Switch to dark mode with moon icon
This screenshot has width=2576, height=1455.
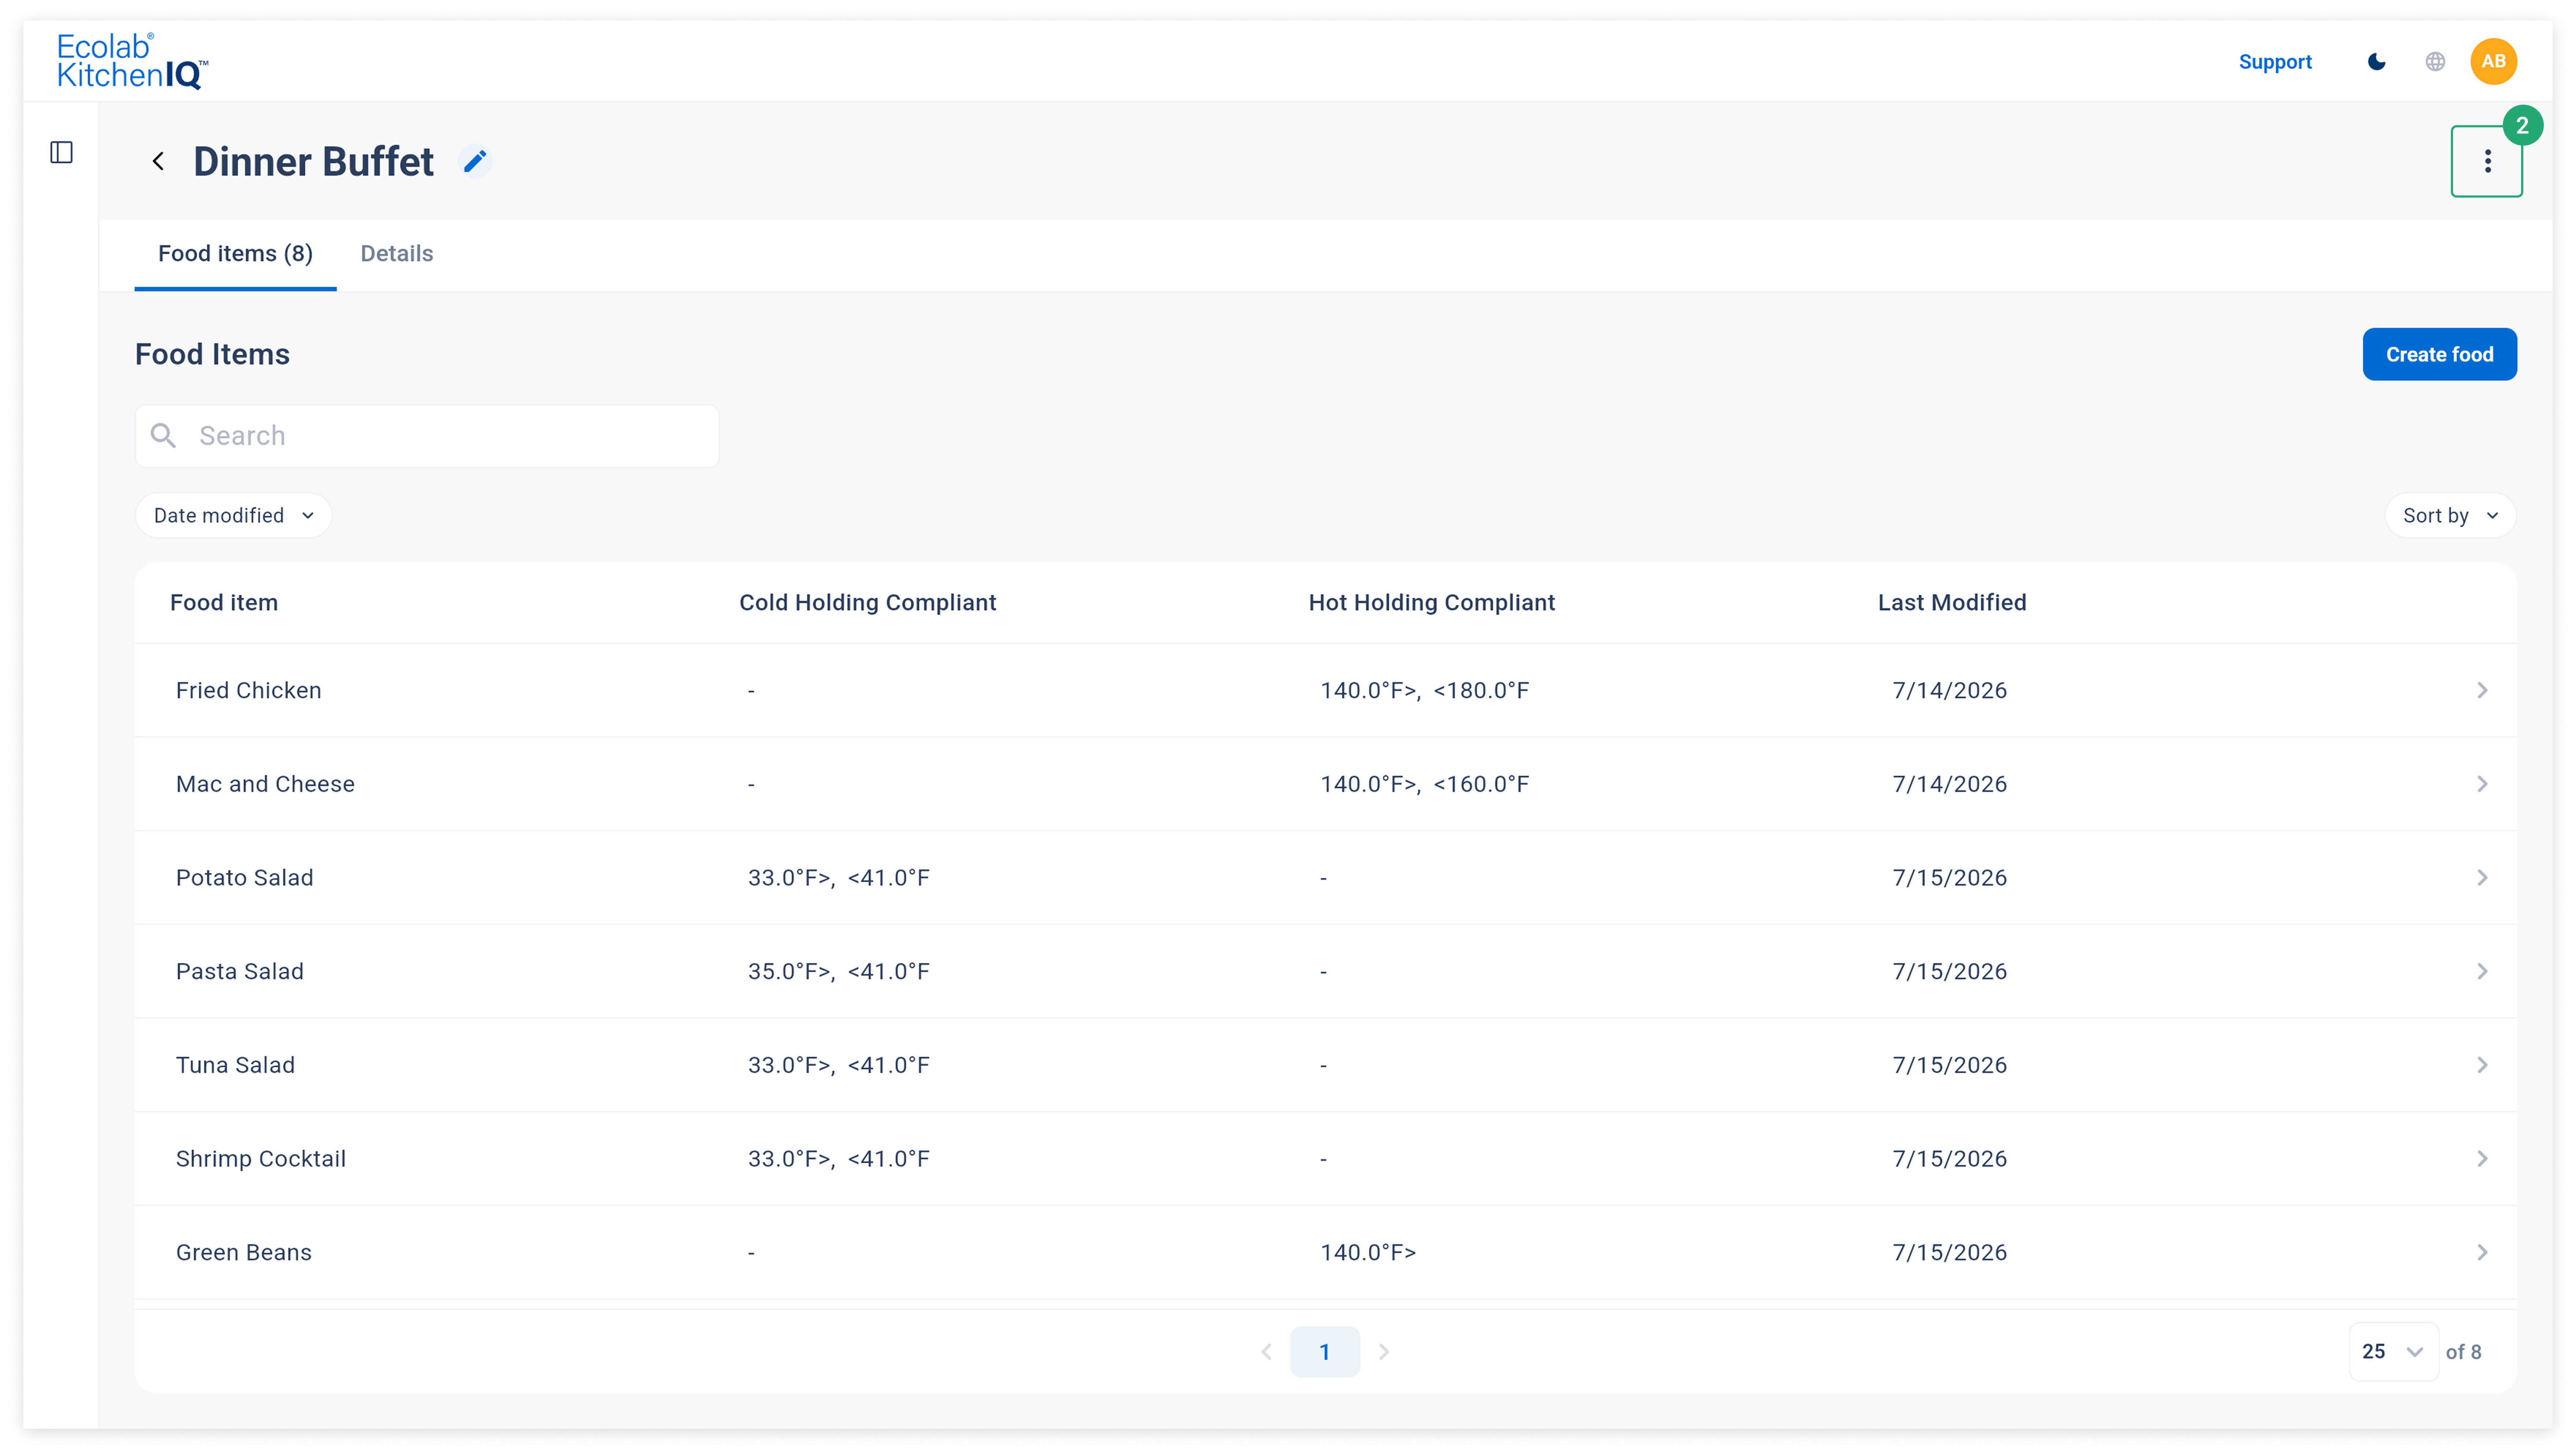[2377, 62]
